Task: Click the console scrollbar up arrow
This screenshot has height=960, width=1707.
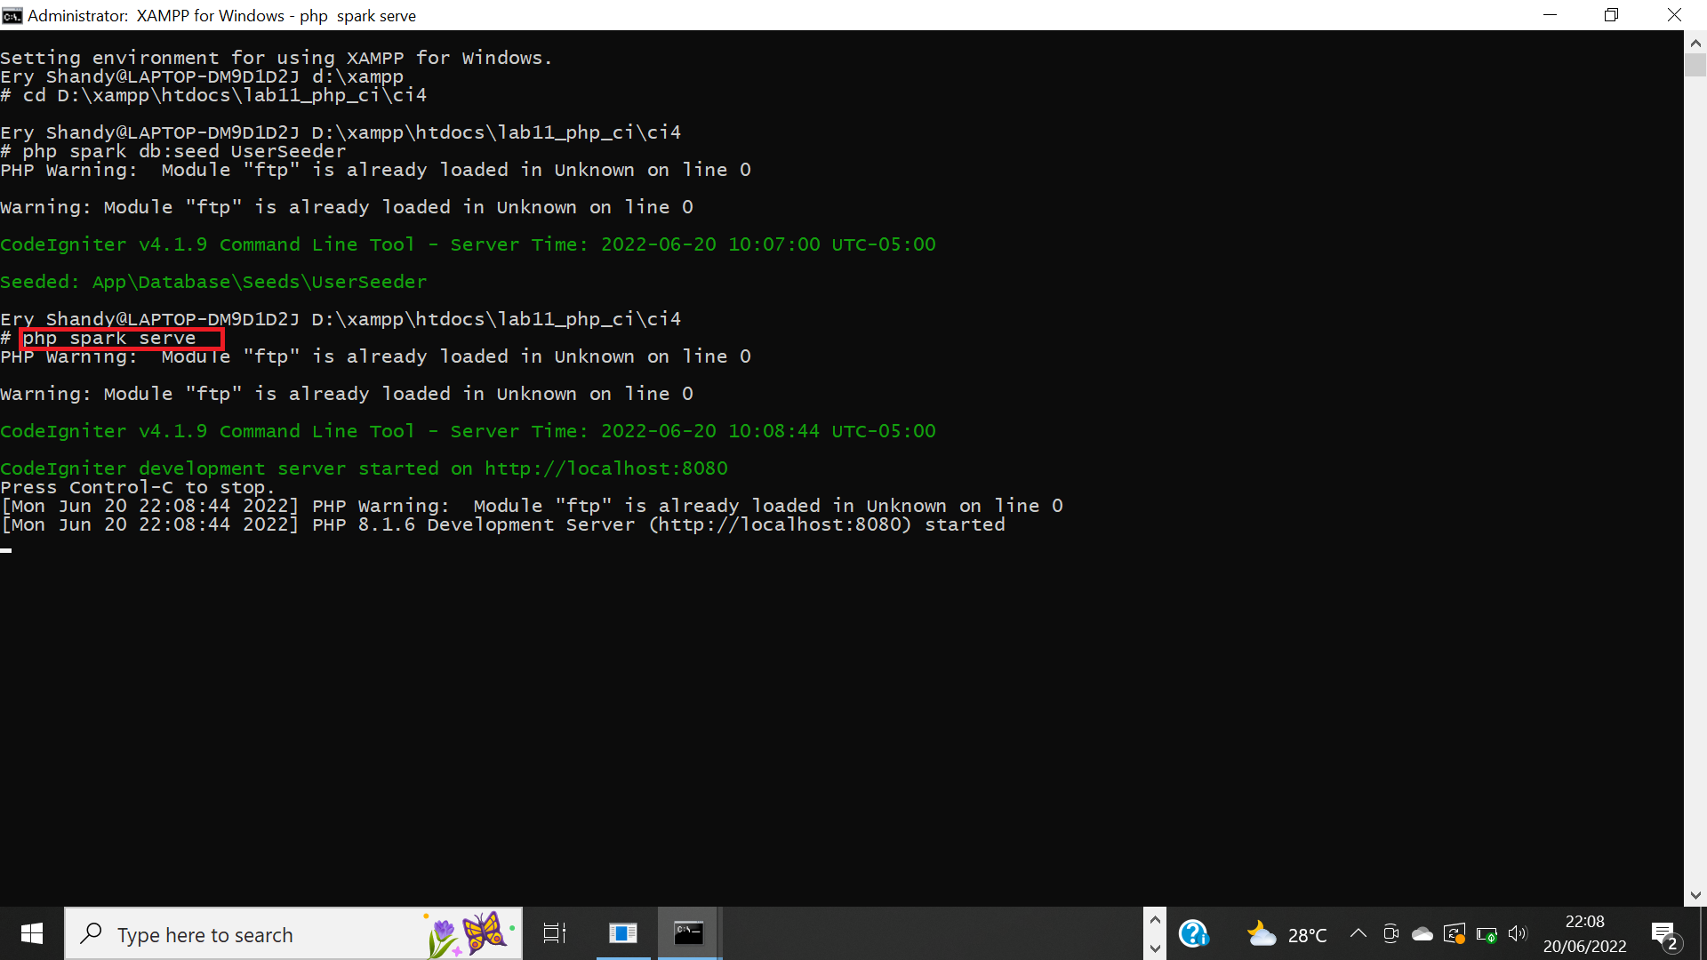Action: click(1695, 41)
